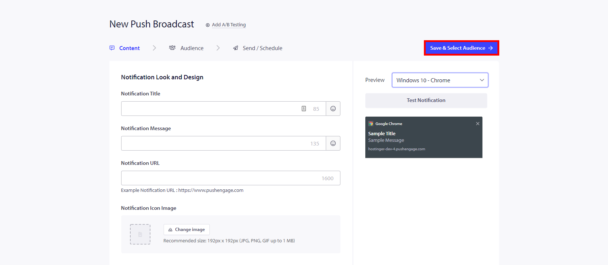The width and height of the screenshot is (608, 265).
Task: Click the chevron arrow after Audience step
Action: pos(218,48)
